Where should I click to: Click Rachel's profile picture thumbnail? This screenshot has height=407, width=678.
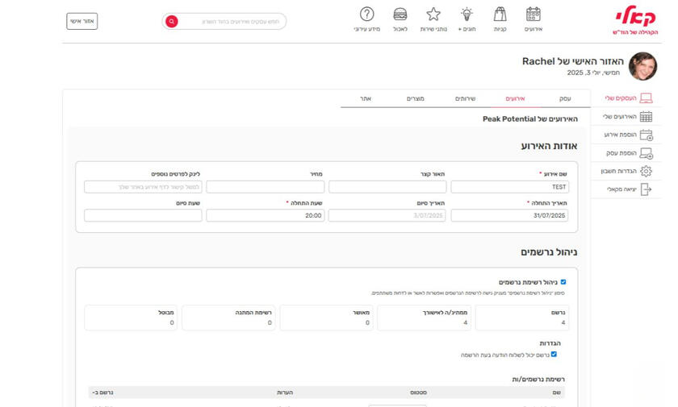(x=642, y=66)
